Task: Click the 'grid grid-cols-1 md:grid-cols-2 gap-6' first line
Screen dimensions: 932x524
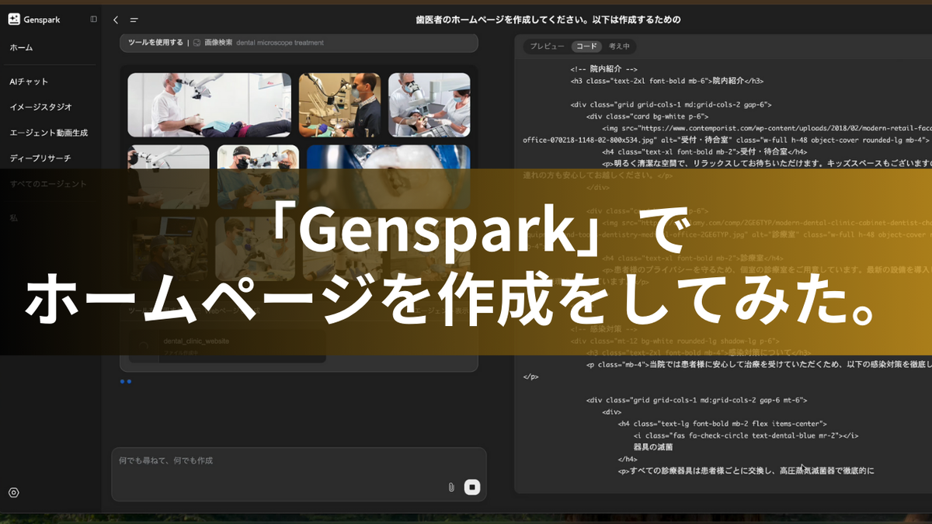Action: pyautogui.click(x=671, y=104)
